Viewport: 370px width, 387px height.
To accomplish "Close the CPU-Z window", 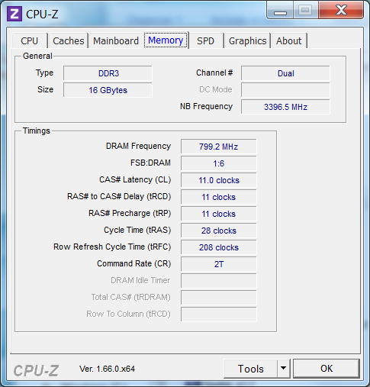I will point(341,10).
